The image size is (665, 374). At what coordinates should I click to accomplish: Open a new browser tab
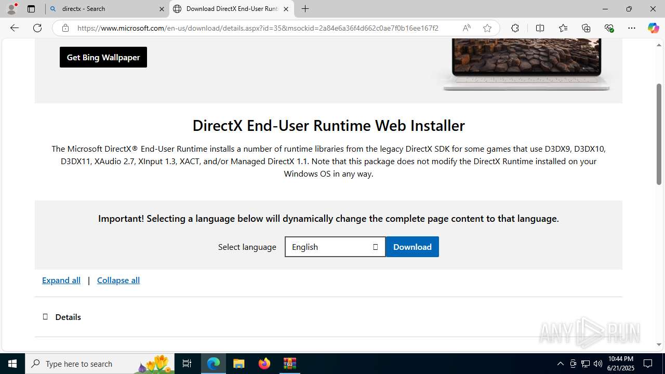[x=305, y=9]
